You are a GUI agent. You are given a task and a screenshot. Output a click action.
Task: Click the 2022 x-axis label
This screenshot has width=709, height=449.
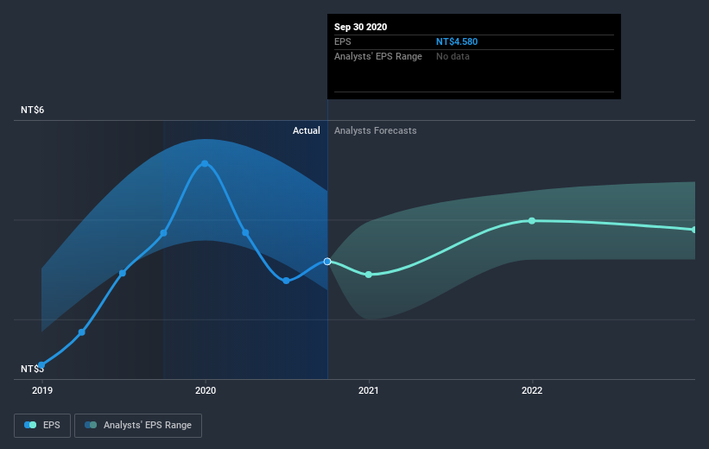click(532, 390)
